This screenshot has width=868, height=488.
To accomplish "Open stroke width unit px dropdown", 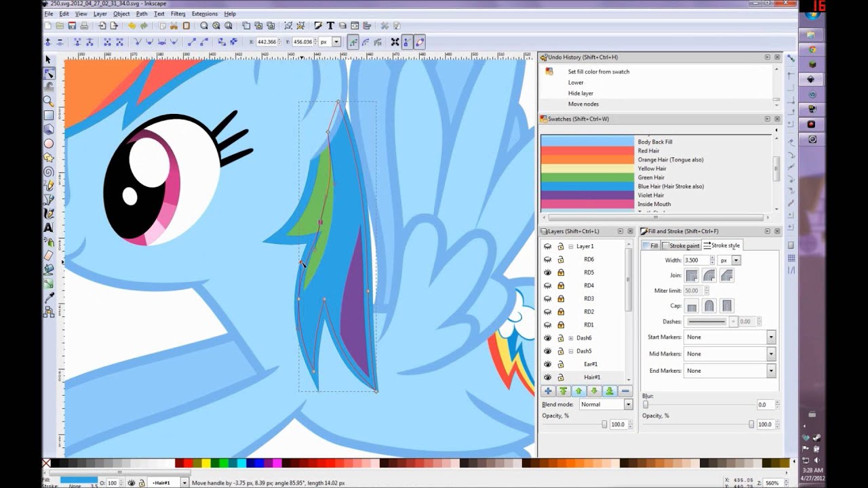I will tap(730, 260).
